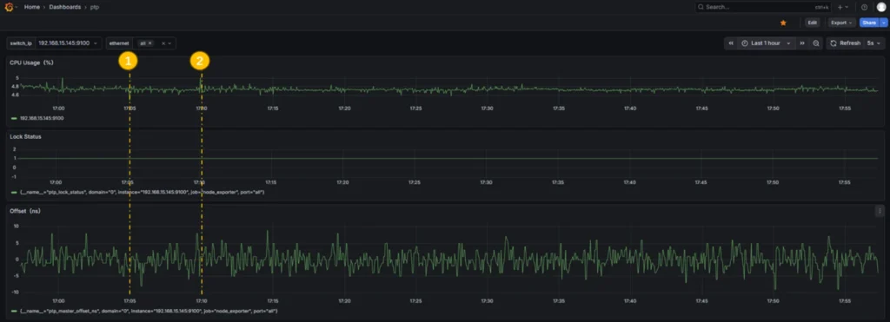Open Dashboards breadcrumb link

(x=64, y=7)
